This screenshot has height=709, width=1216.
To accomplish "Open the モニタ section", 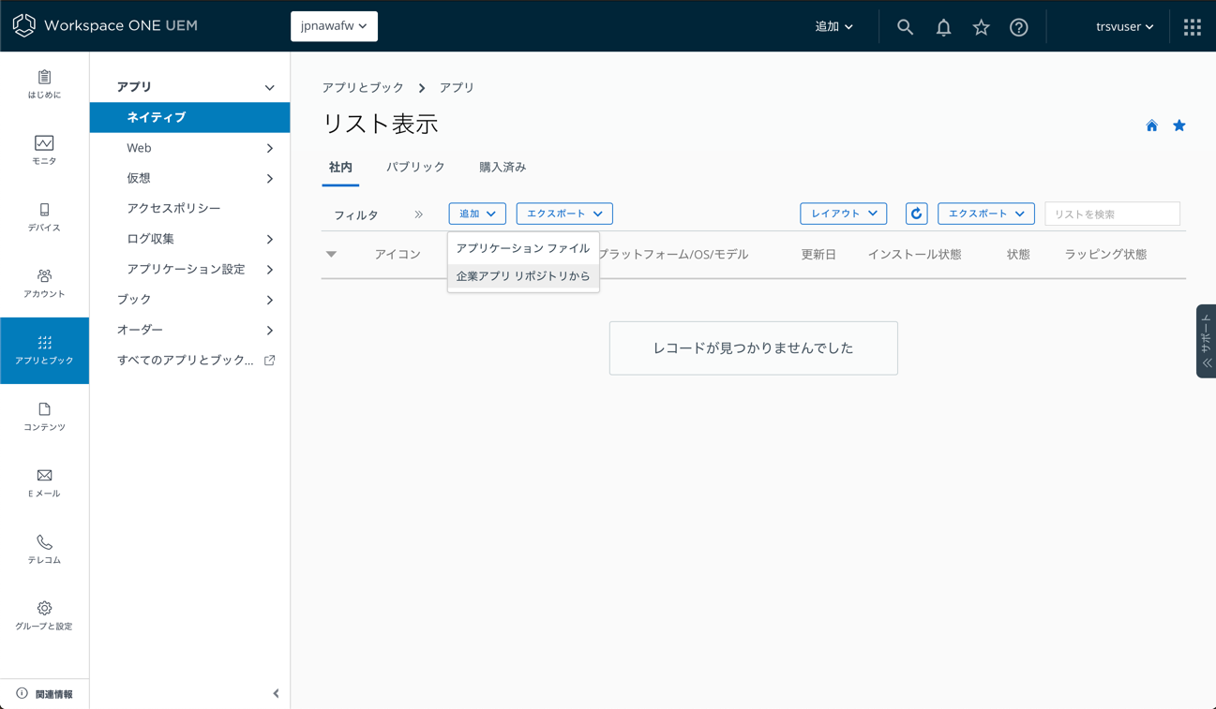I will tap(44, 151).
